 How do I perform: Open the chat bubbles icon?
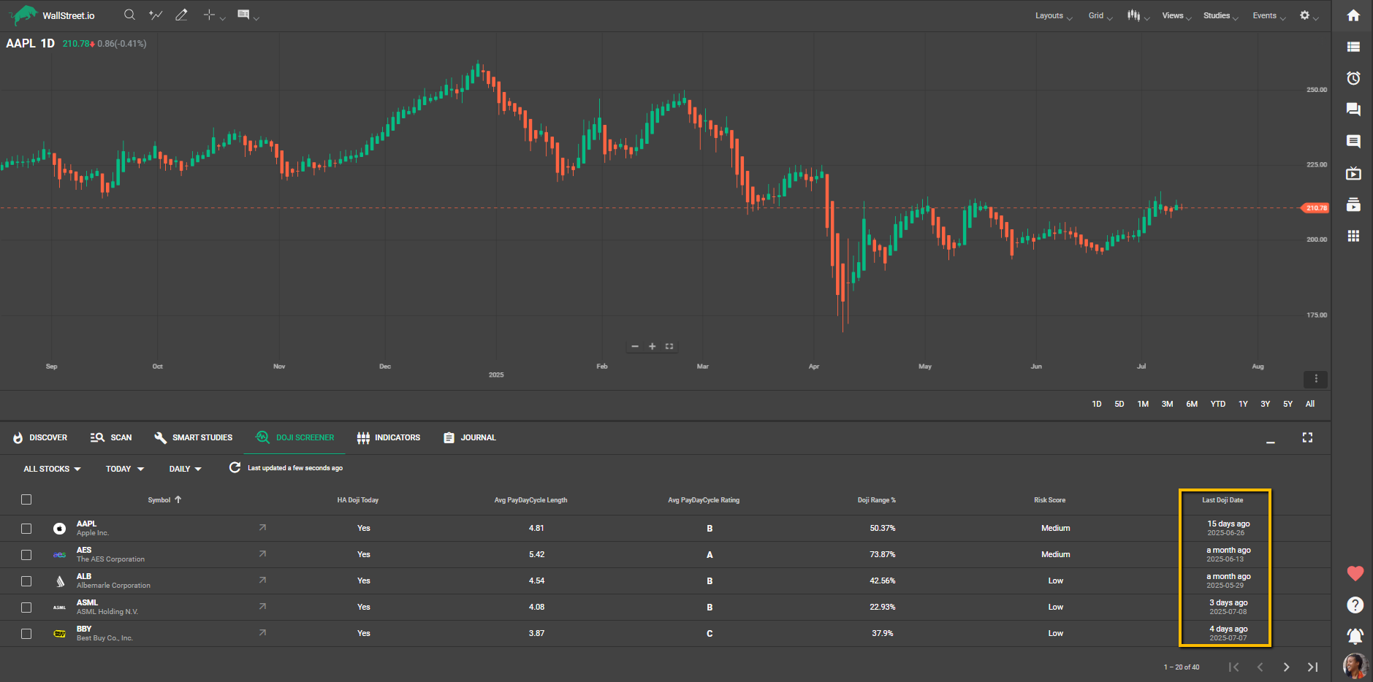tap(1353, 110)
